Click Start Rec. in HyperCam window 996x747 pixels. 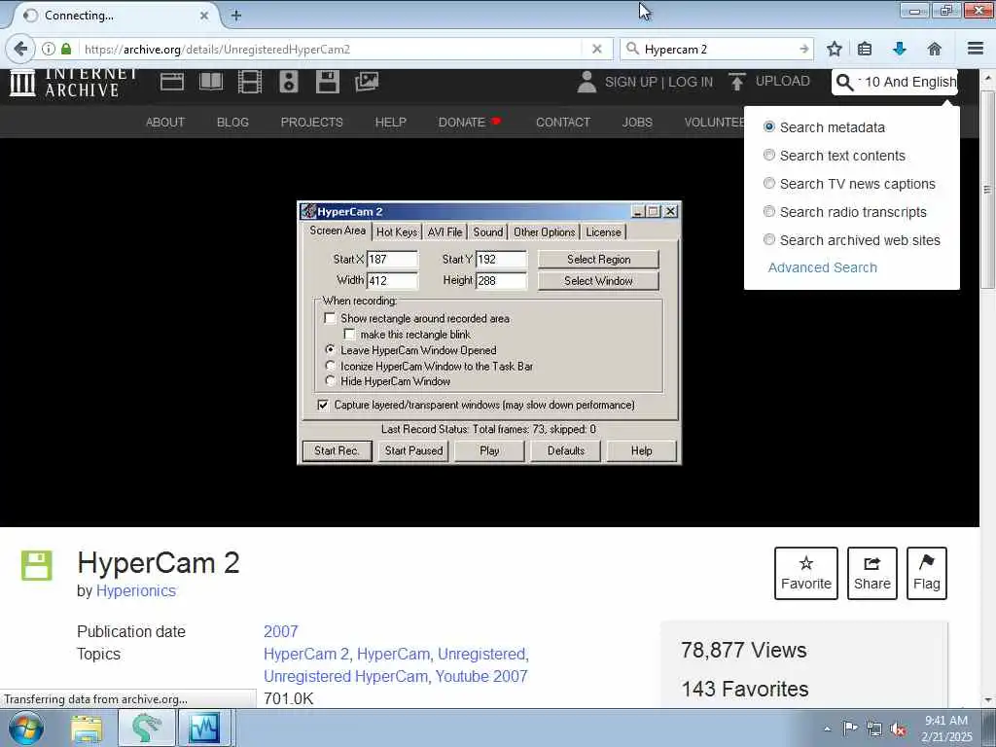tap(337, 450)
